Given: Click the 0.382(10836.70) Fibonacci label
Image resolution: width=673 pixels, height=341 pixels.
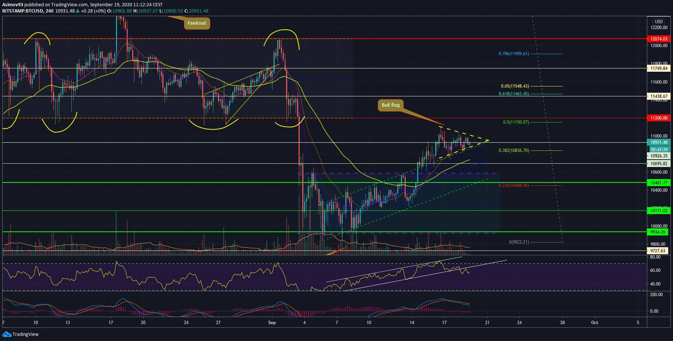Looking at the screenshot, I should (514, 150).
